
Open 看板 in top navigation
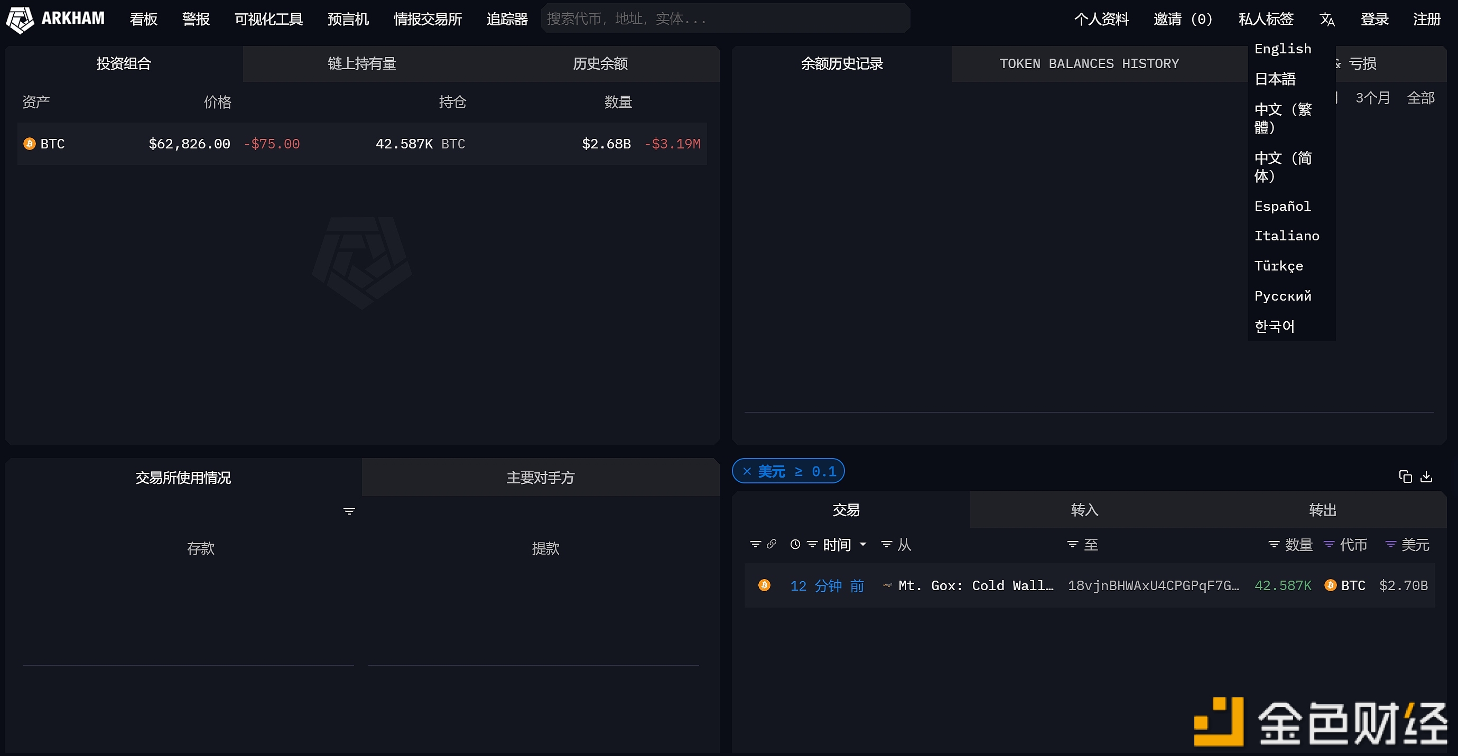144,19
